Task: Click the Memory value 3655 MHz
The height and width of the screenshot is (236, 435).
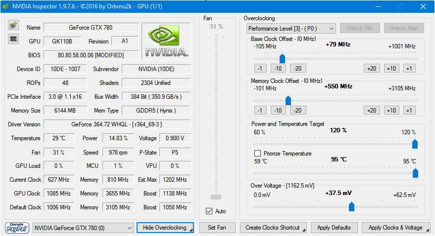Action: 118,194
